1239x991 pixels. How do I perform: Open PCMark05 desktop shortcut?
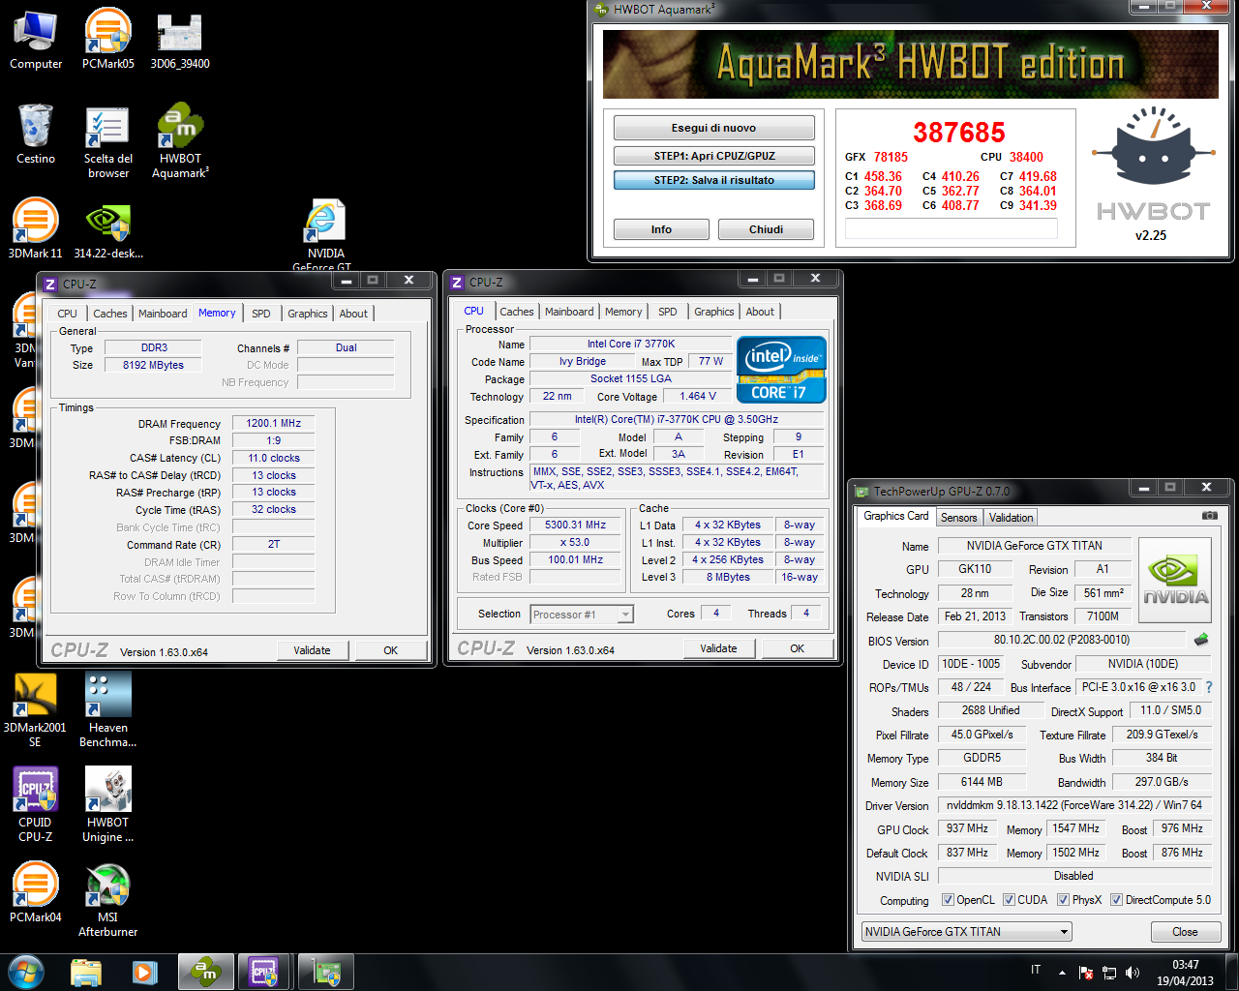click(107, 41)
